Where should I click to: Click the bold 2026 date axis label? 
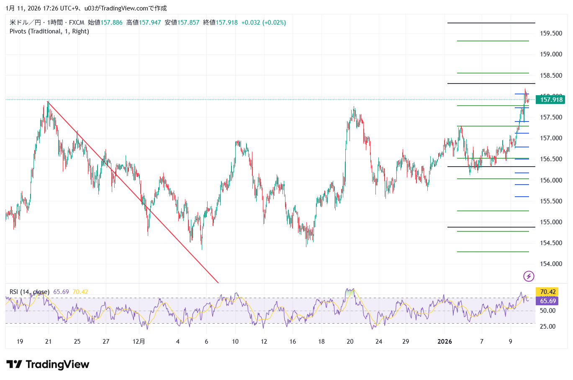(x=445, y=342)
